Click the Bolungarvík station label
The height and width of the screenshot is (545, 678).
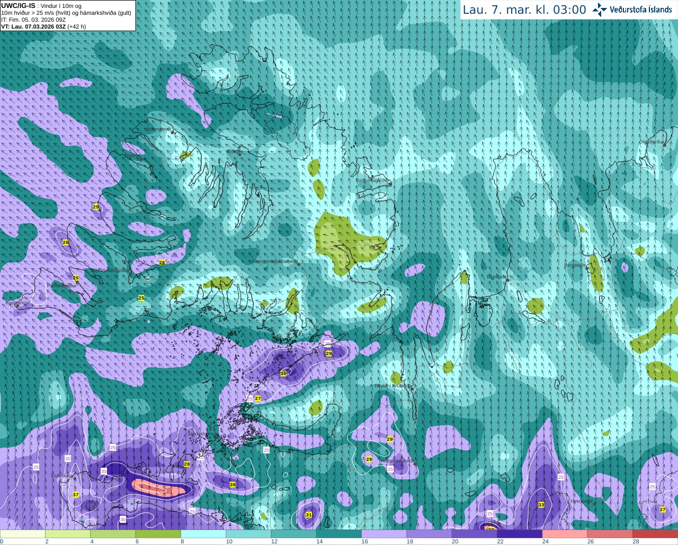(158, 129)
